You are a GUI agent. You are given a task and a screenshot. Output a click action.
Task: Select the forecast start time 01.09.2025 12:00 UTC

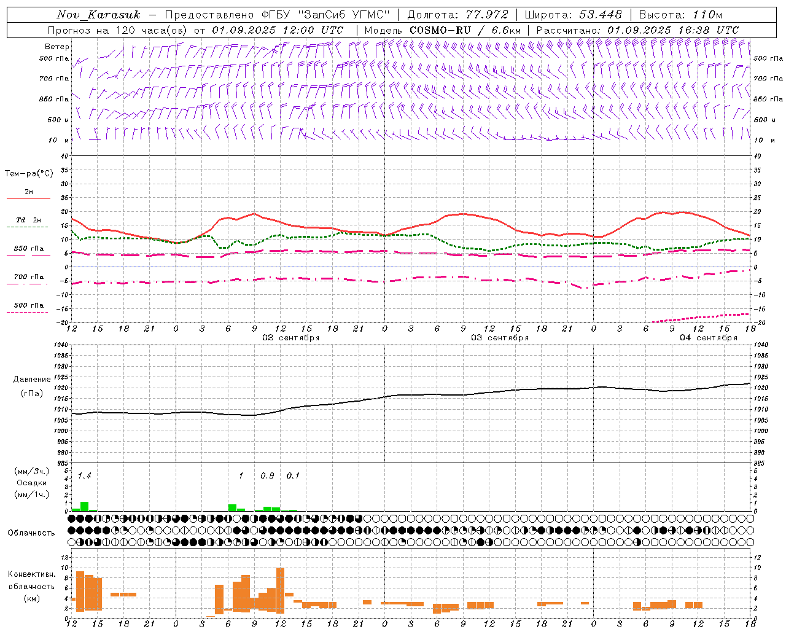coord(278,30)
